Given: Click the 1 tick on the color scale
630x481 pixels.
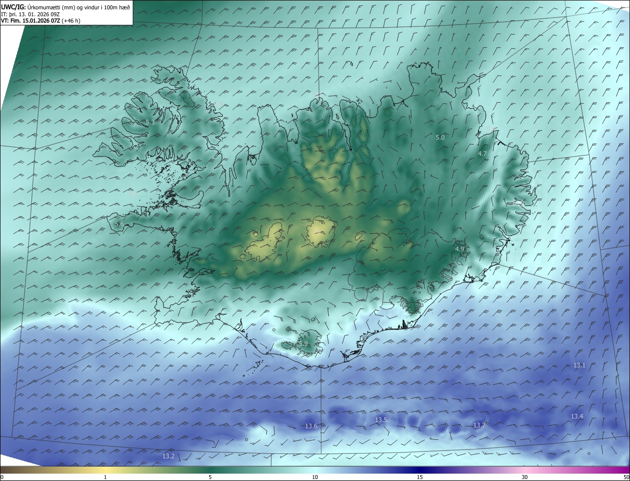Looking at the screenshot, I should pos(105,478).
